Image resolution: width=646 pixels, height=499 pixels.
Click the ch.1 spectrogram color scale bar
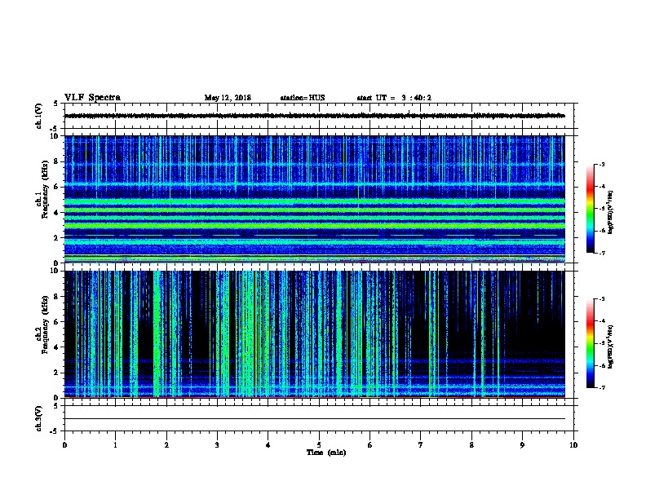pos(591,209)
